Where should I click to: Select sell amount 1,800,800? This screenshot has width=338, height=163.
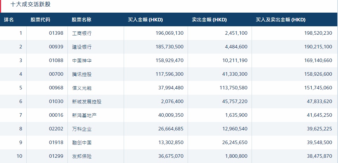coord(236,156)
